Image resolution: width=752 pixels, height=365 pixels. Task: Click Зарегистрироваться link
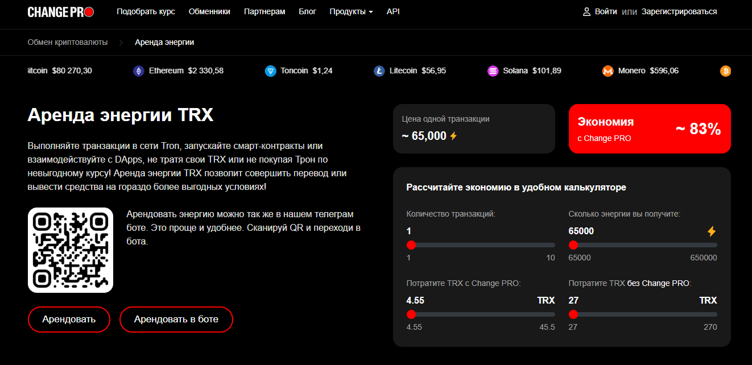679,11
